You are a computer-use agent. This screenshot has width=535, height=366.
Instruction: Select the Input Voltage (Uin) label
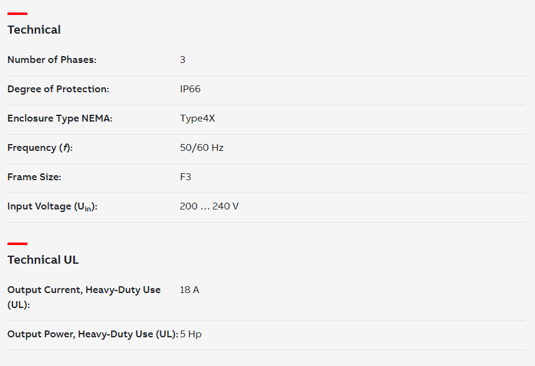point(52,207)
